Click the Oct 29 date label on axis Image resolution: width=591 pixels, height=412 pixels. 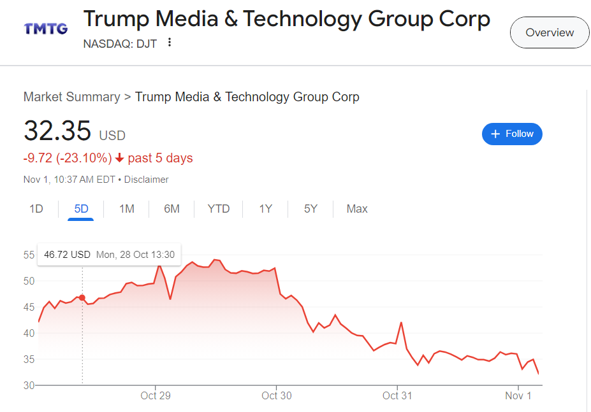coord(156,395)
